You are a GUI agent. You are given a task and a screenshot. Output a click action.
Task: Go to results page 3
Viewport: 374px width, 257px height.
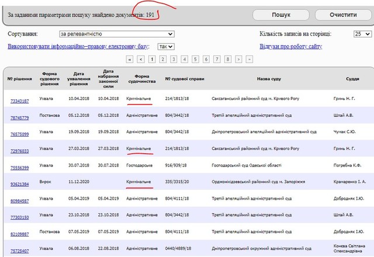174,59
